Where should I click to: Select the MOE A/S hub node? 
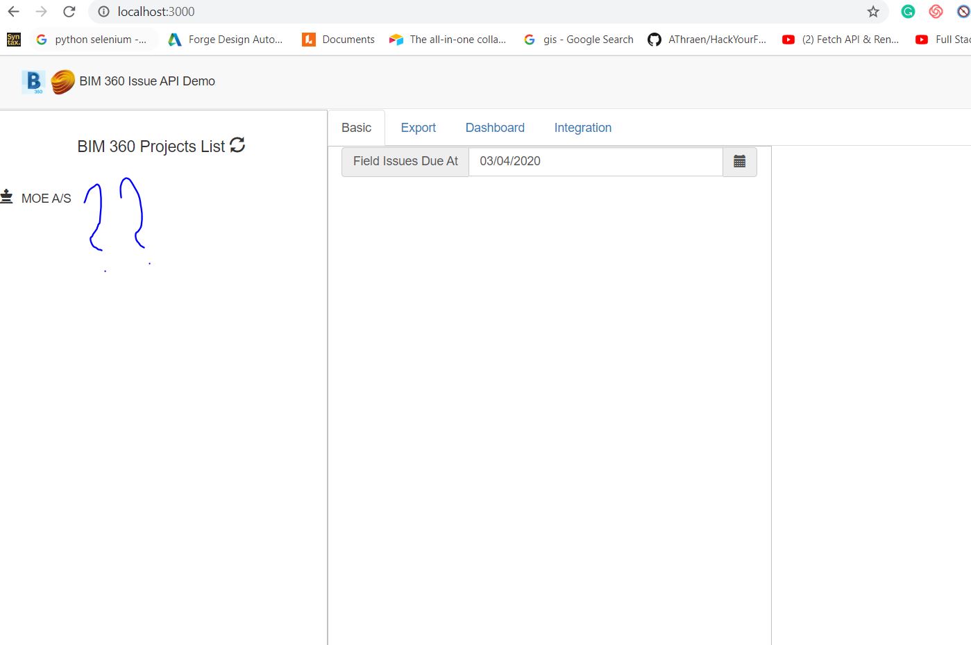pyautogui.click(x=47, y=199)
